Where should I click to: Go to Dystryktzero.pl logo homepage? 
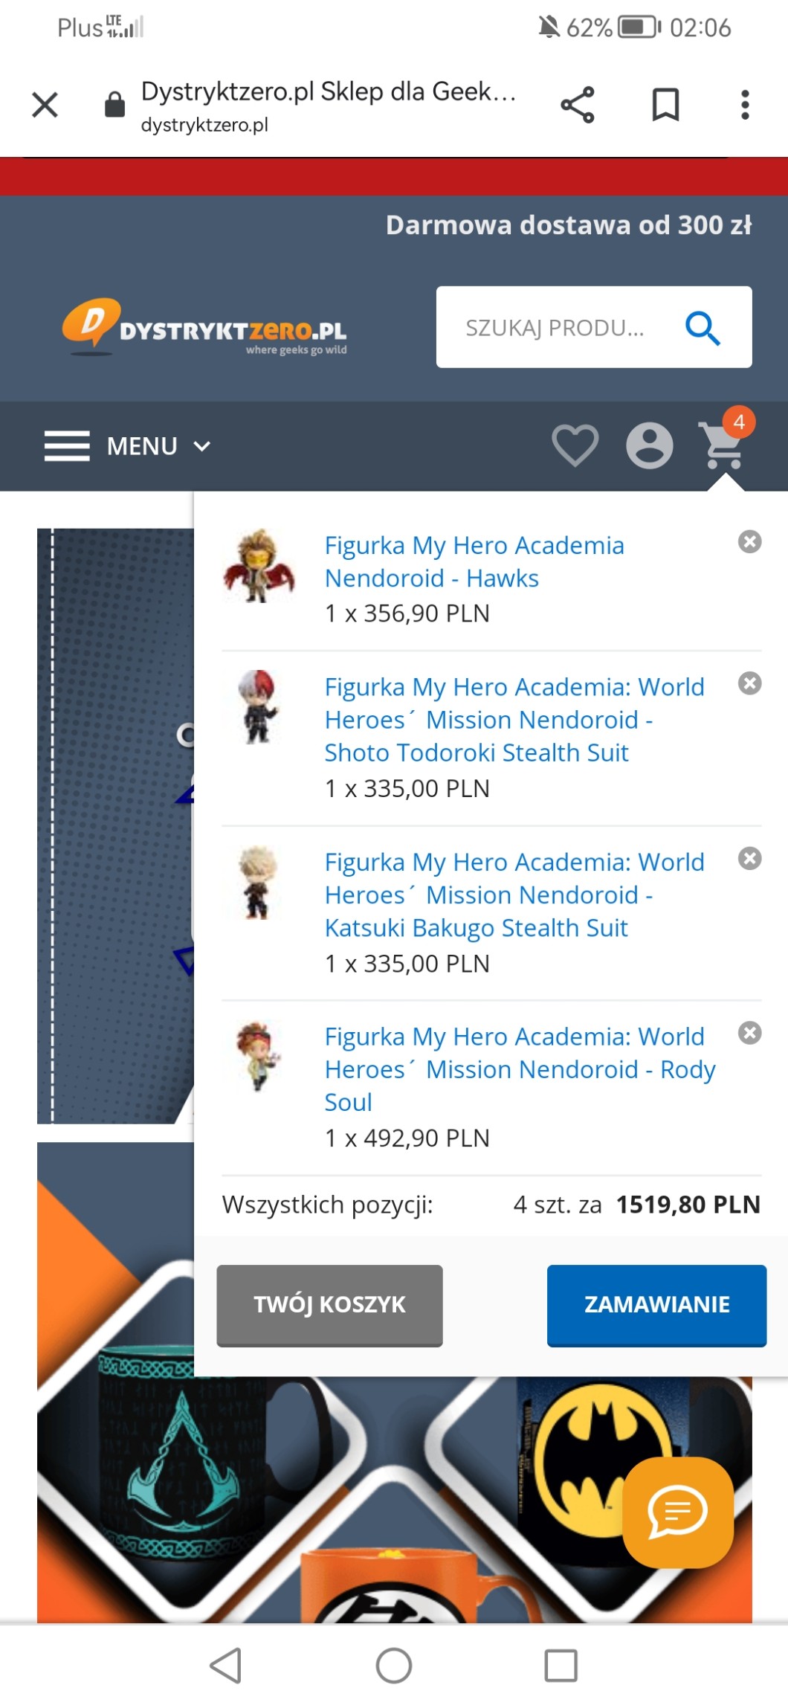[204, 327]
